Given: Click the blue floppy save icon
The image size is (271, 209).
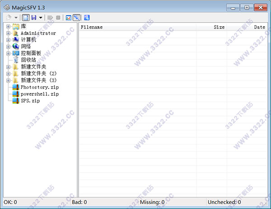Looking at the screenshot, I should coord(34,18).
